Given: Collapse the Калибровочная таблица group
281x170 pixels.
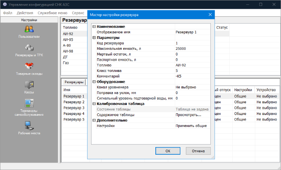Looking at the screenshot, I should [94, 104].
